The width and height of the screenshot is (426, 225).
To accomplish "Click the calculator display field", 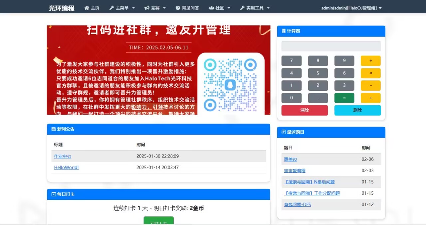I will pos(331,46).
